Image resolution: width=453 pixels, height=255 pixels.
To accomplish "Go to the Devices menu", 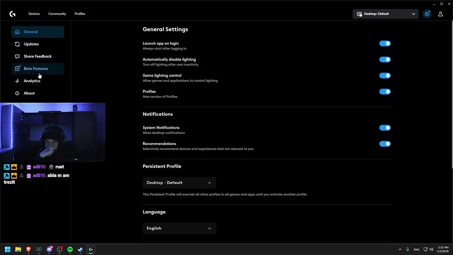I will click(34, 14).
